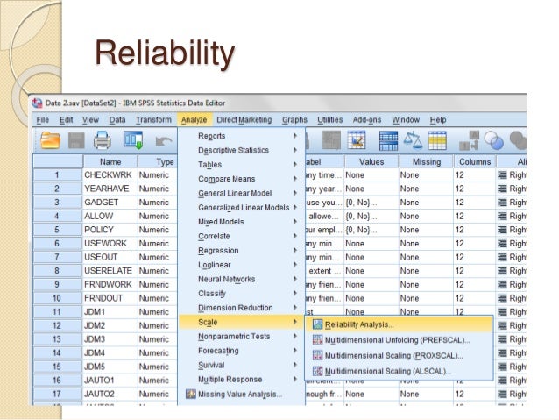Click the align icon in row 1
Image resolution: width=559 pixels, height=420 pixels.
(x=502, y=175)
